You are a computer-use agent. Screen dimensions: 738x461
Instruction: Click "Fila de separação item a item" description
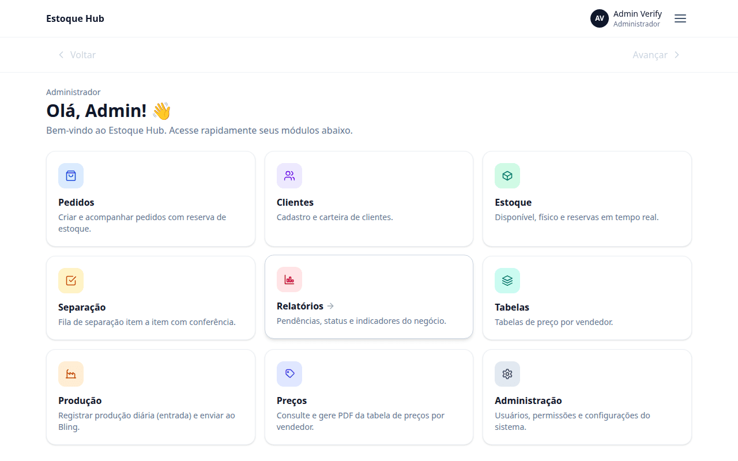147,322
